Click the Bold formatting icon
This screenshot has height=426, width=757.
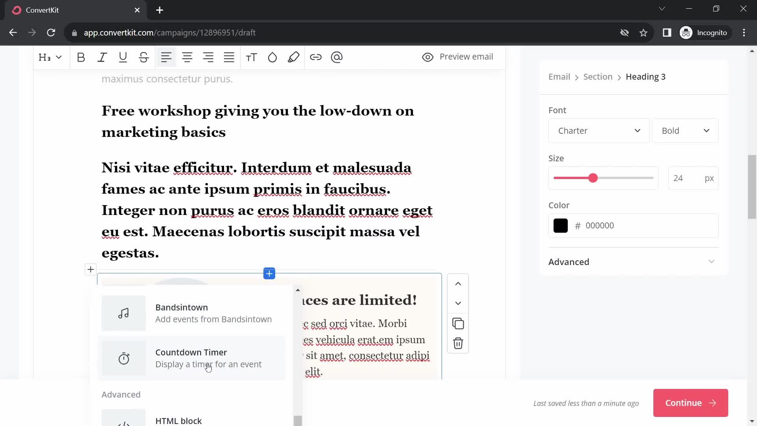81,57
